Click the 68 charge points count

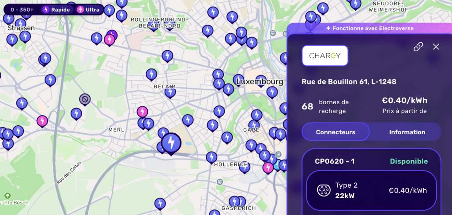click(307, 107)
